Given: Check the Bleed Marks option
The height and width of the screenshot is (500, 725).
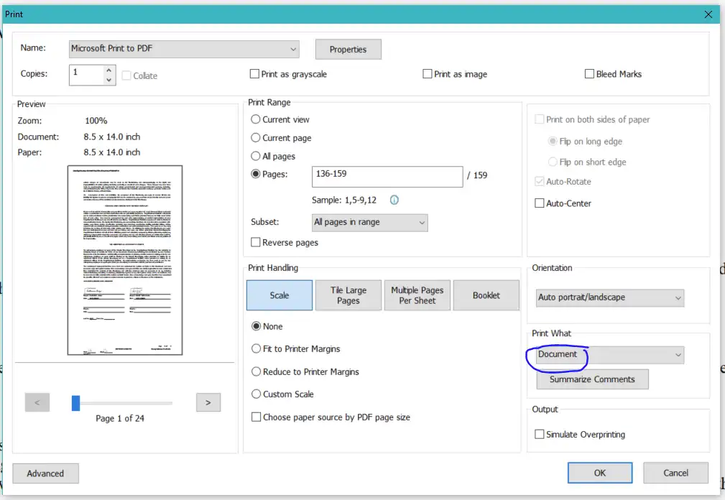Looking at the screenshot, I should [x=590, y=73].
